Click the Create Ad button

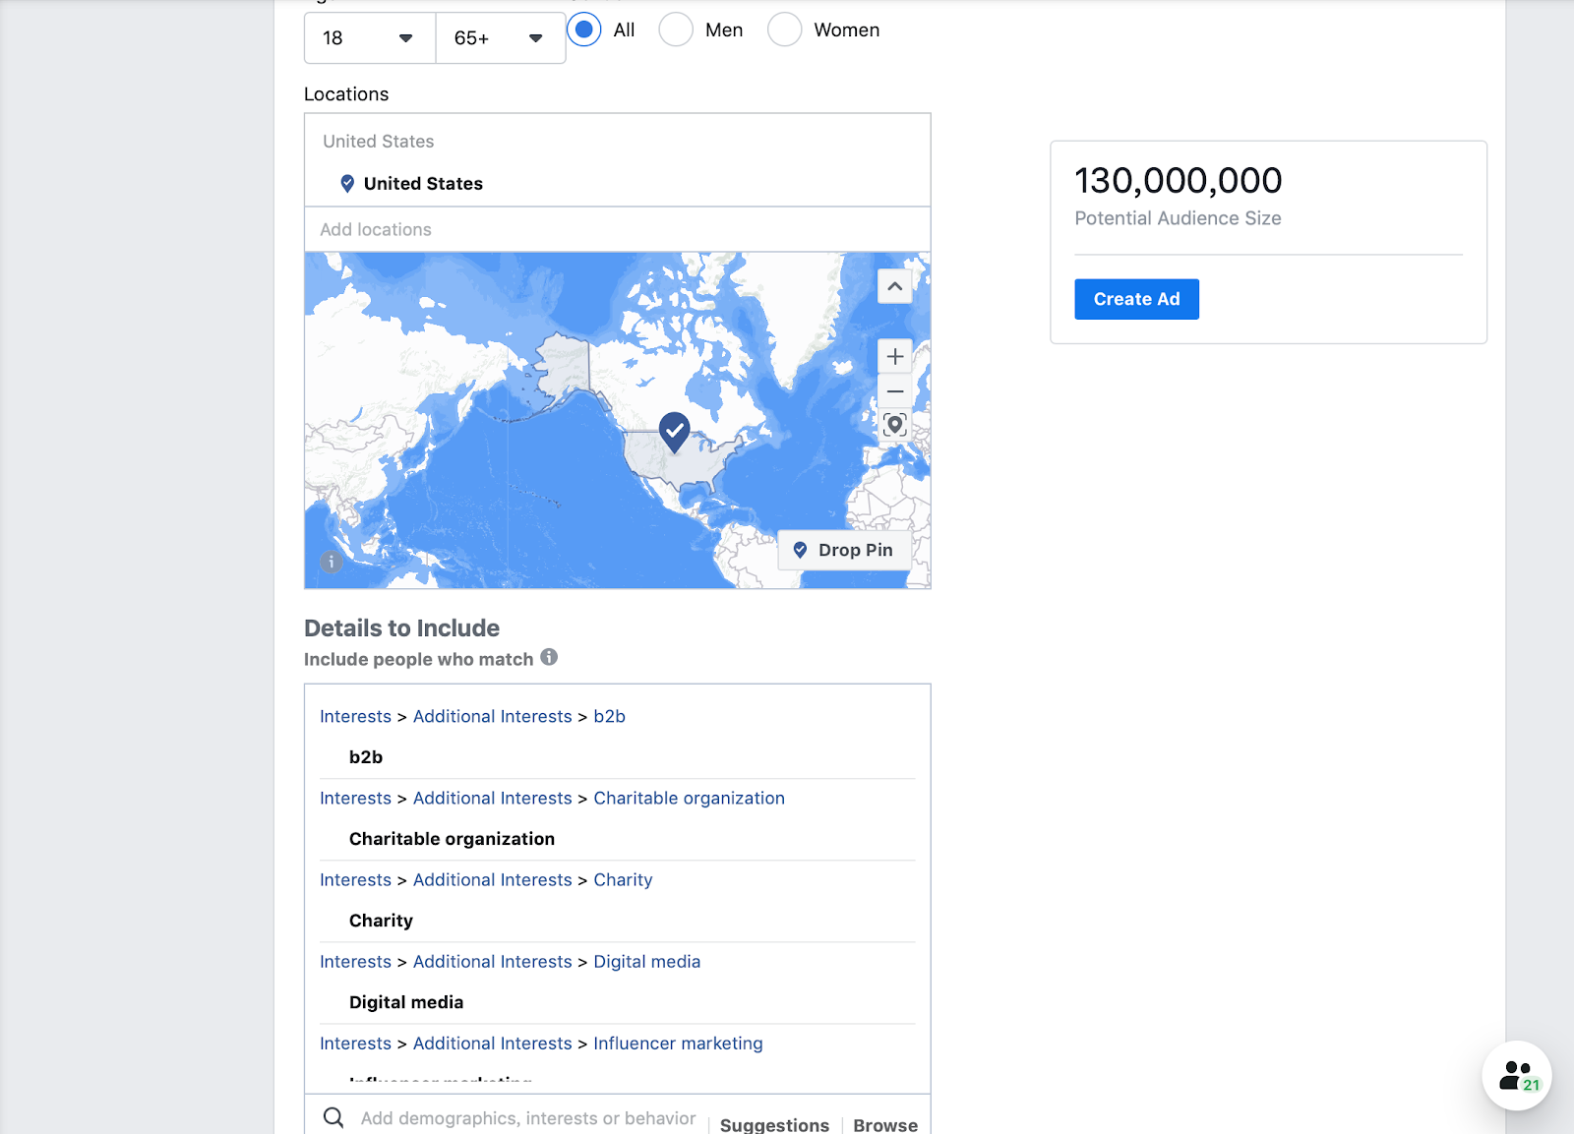click(1136, 299)
